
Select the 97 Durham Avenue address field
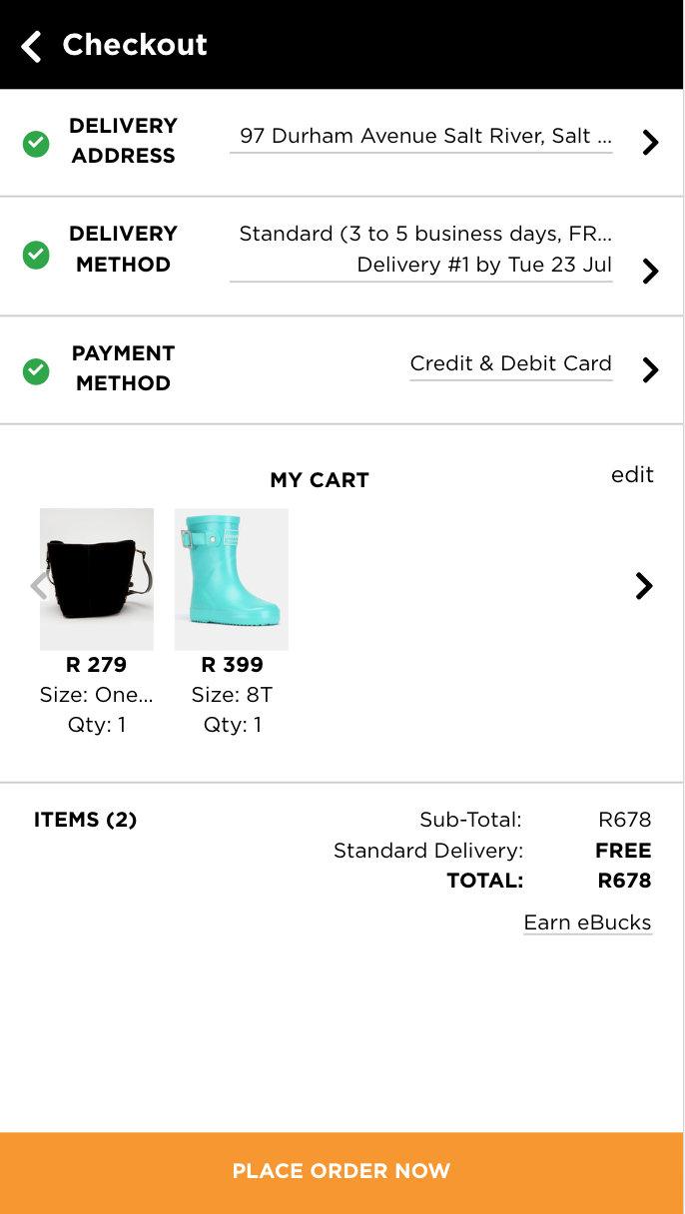click(425, 136)
